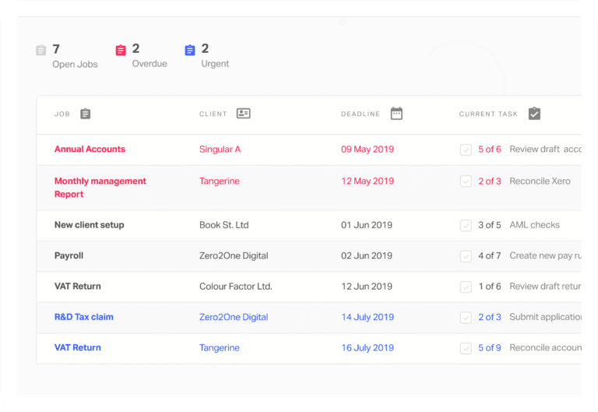This screenshot has height=412, width=598.
Task: Click the 14 July 2019 deadline
Action: [368, 317]
